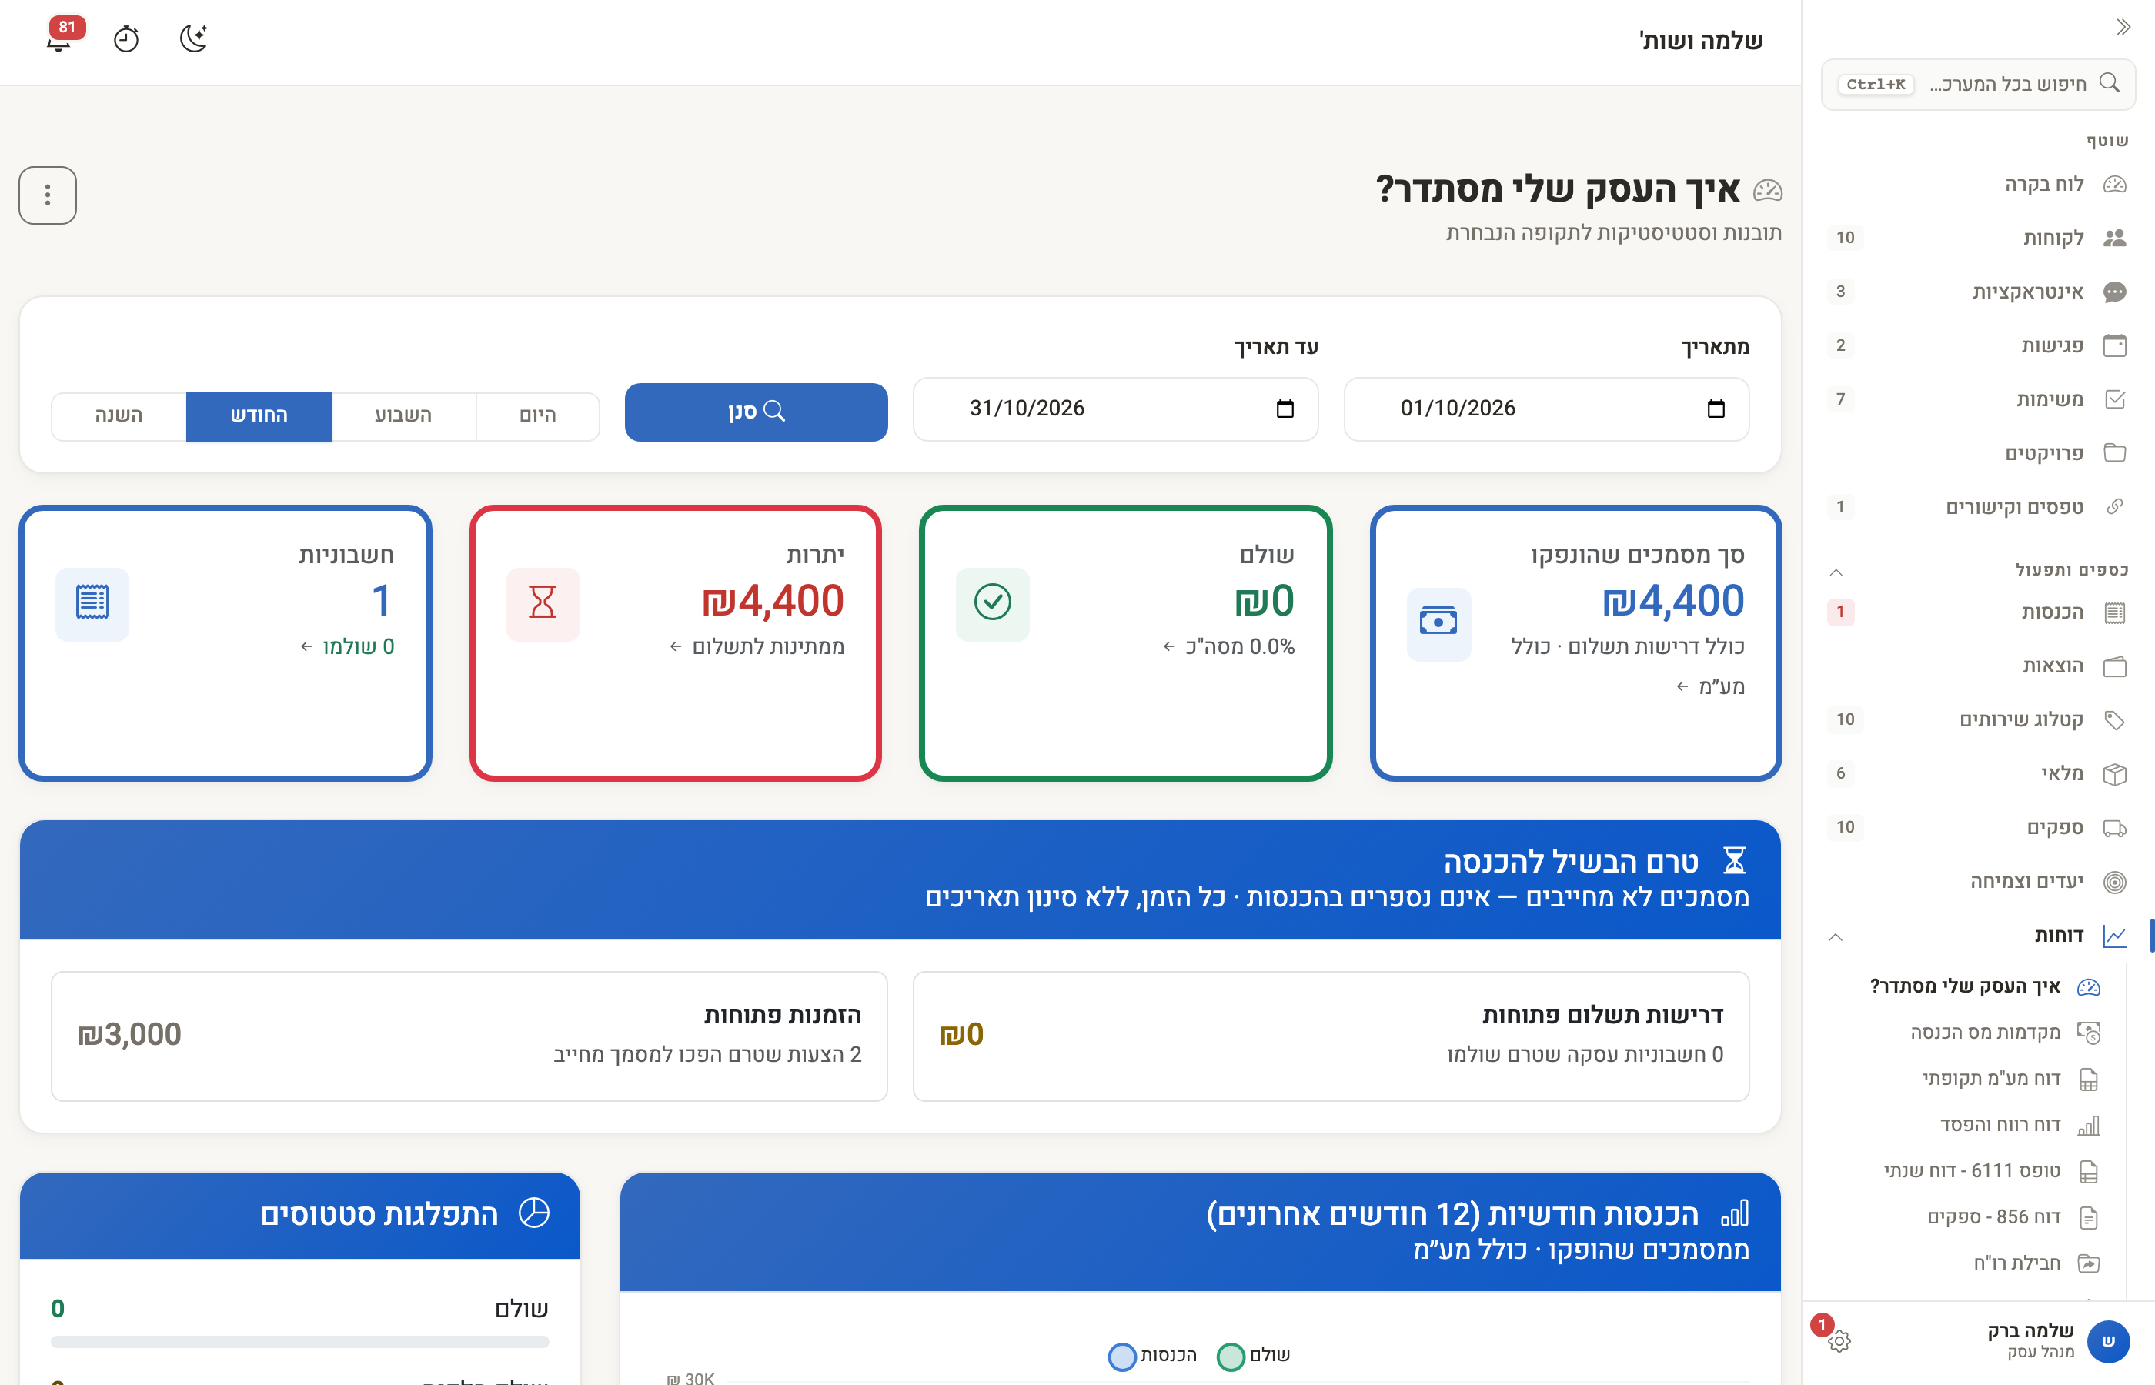
Task: Open טפסים וקישורים link item
Action: point(1979,507)
